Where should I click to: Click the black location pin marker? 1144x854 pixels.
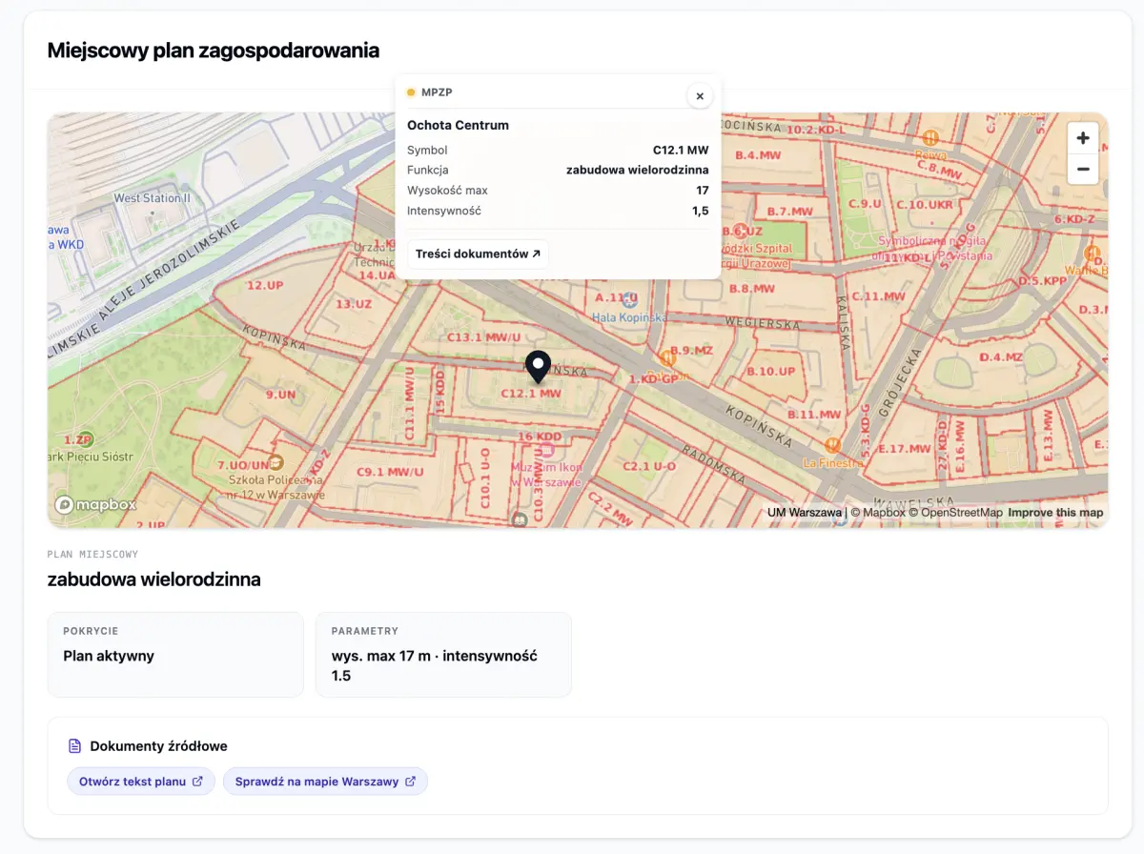[x=539, y=367]
